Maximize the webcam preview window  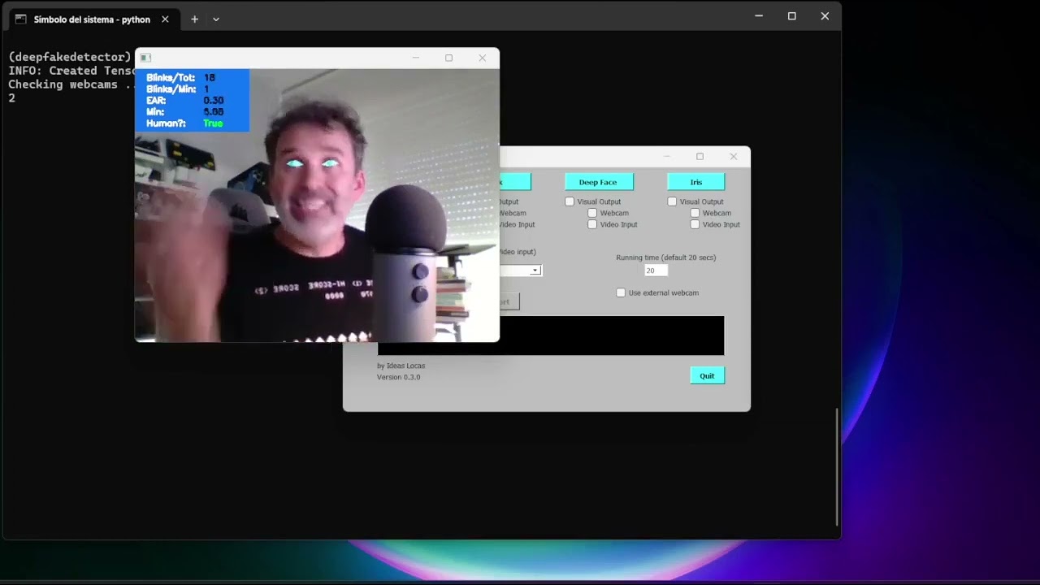point(448,58)
